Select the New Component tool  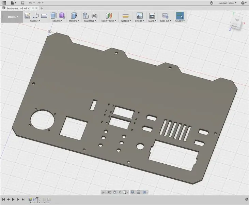tap(86, 16)
